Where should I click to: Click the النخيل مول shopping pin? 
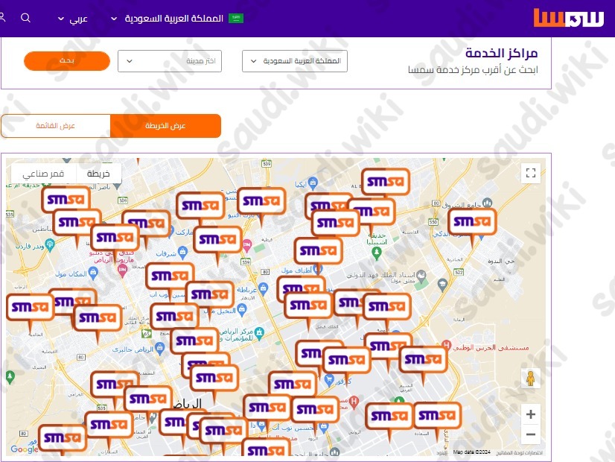click(242, 310)
